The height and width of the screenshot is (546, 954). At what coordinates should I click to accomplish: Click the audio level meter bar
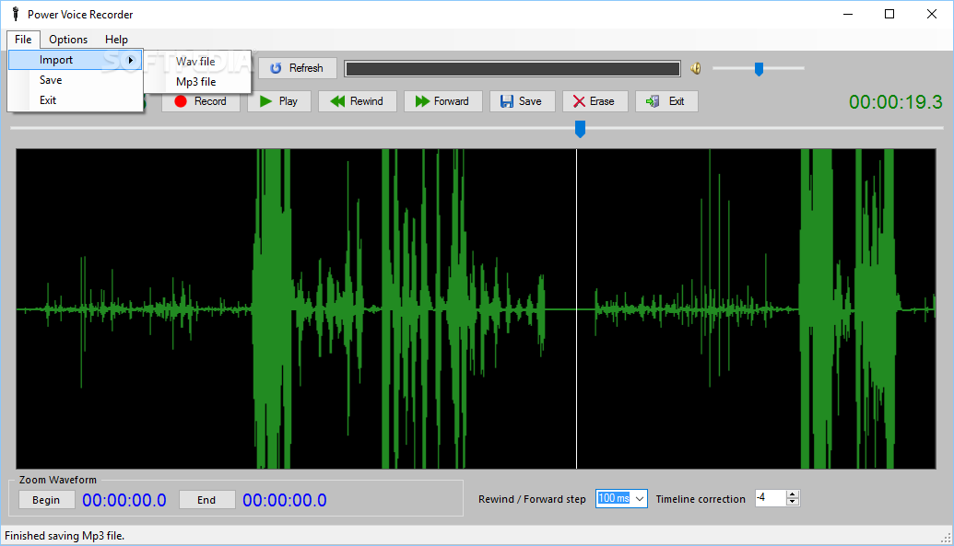512,69
